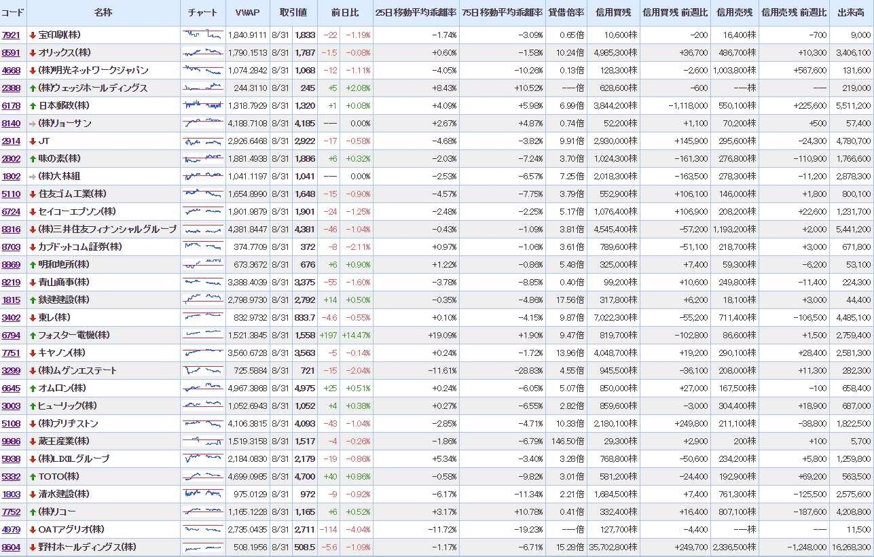Click the 前日比 column header
This screenshot has height=557, width=874.
point(345,13)
